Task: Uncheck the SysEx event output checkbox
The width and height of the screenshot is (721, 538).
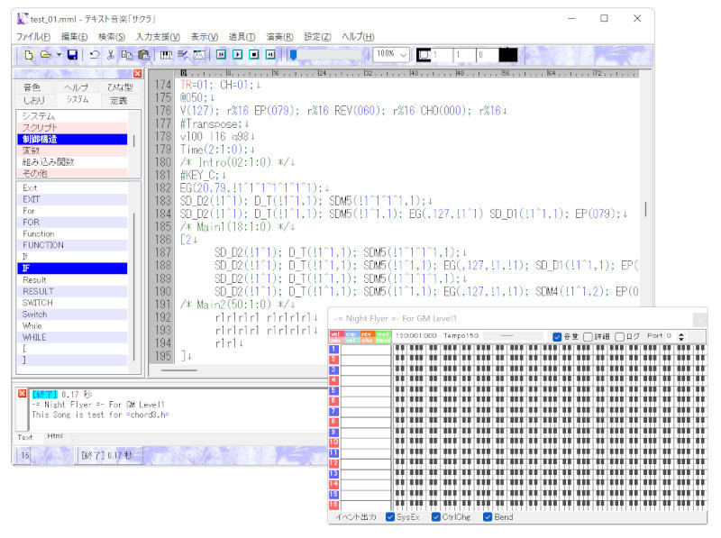Action: [390, 517]
